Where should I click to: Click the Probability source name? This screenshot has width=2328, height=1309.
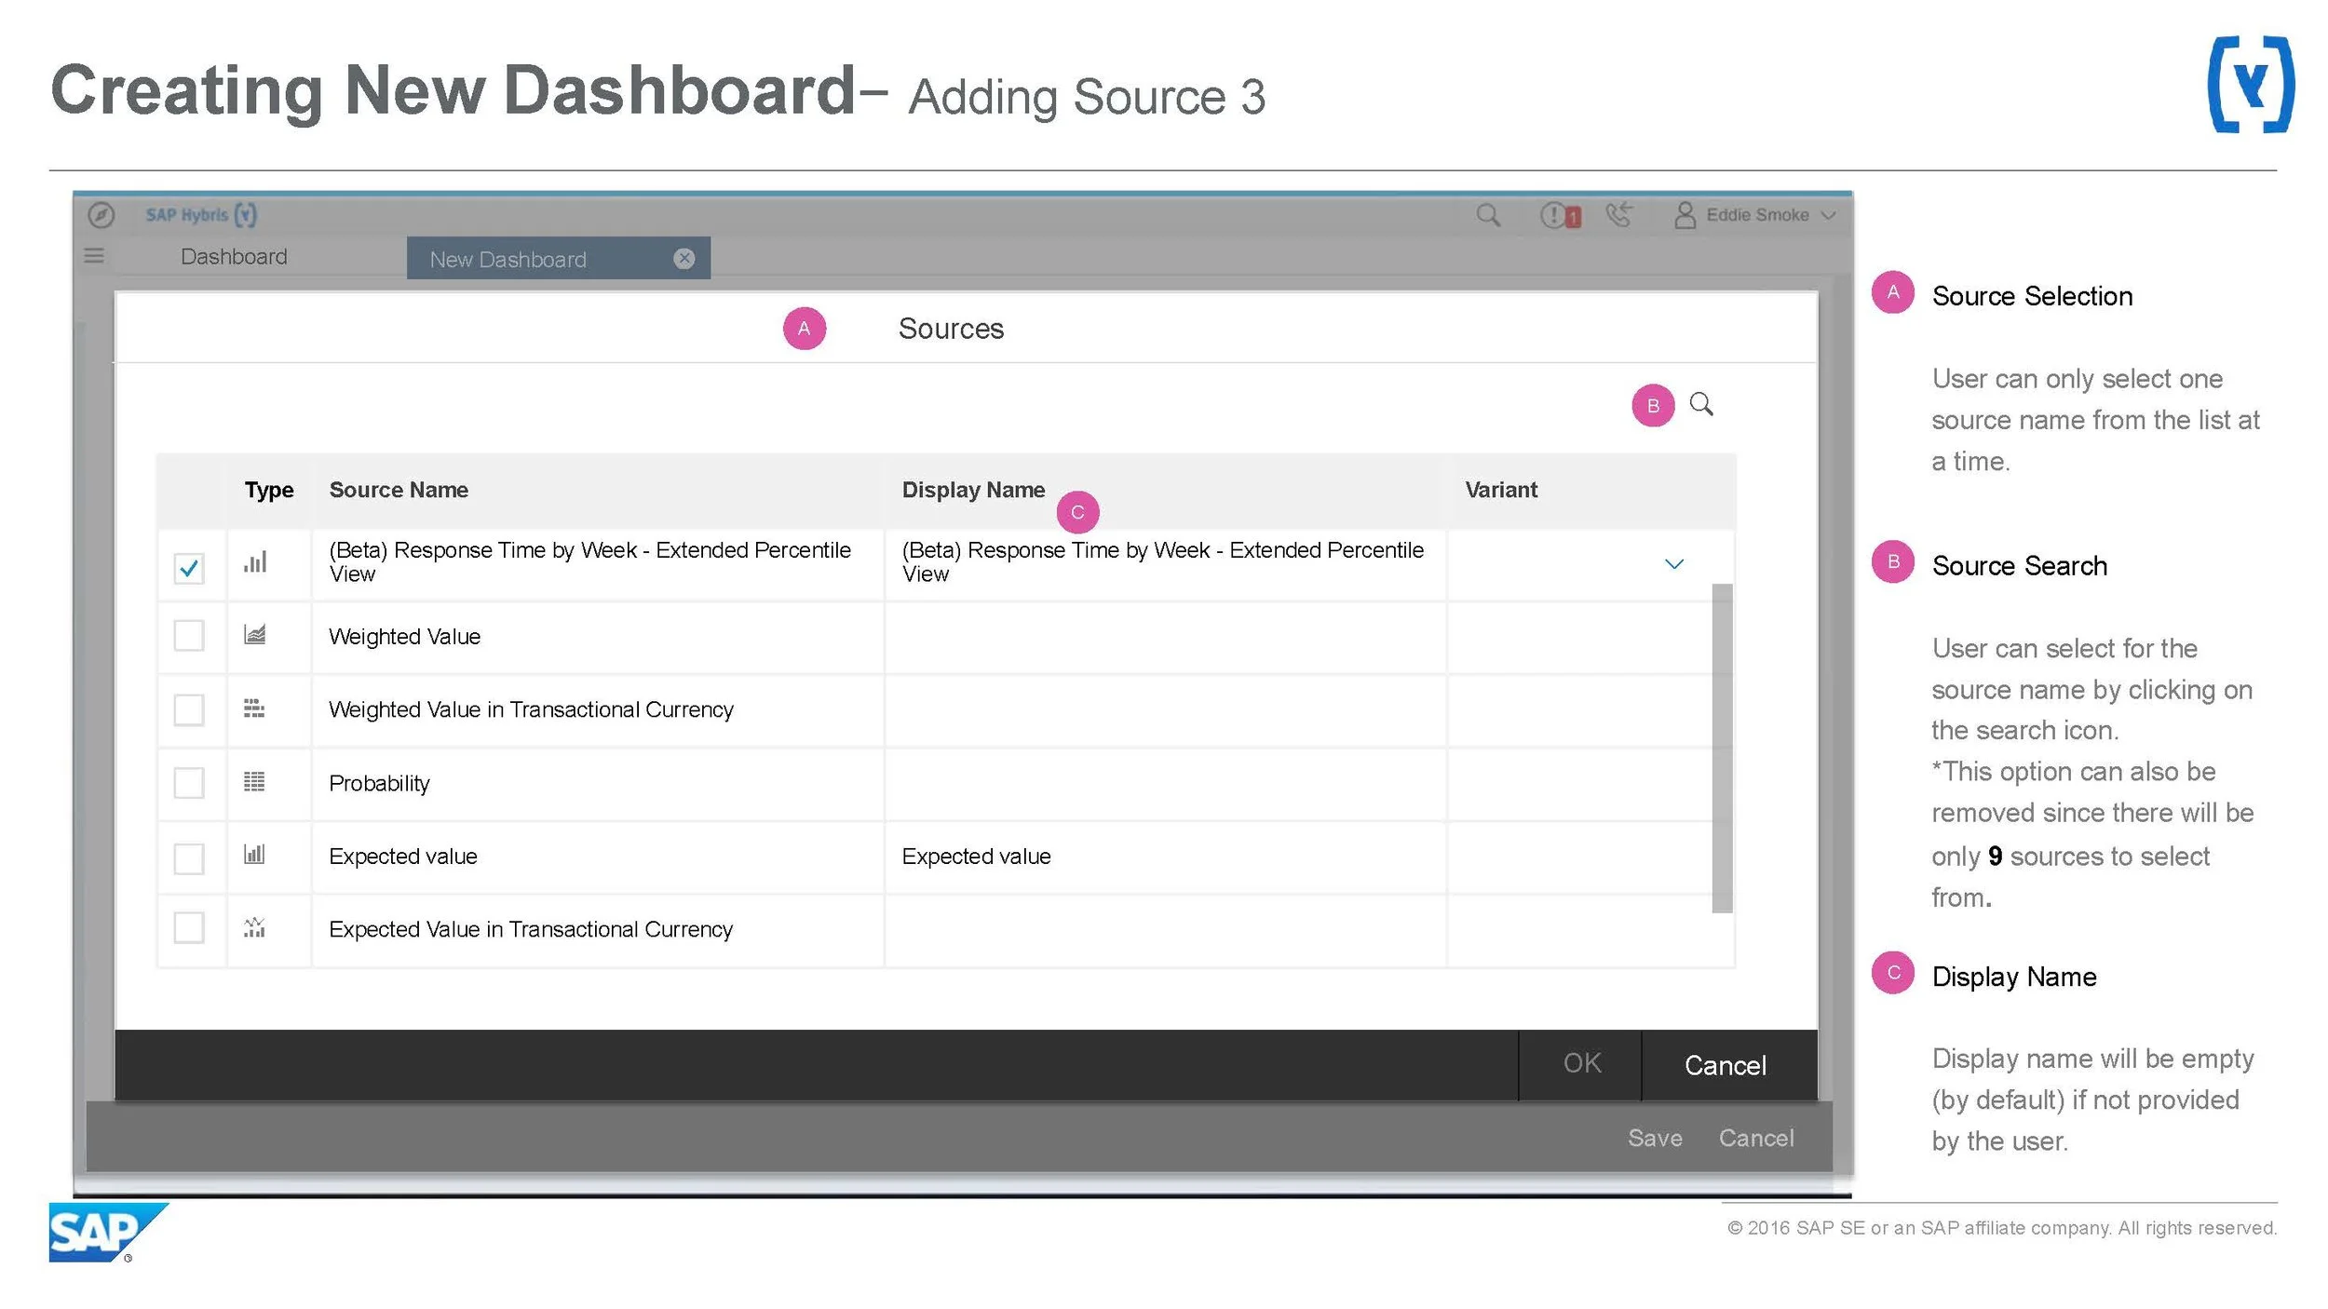click(x=379, y=783)
